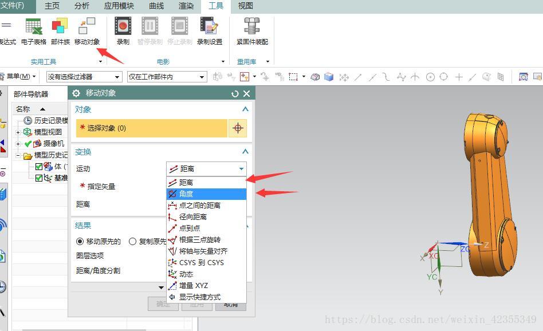Click the 摄像机 camera icon
543x331 pixels.
coord(37,143)
